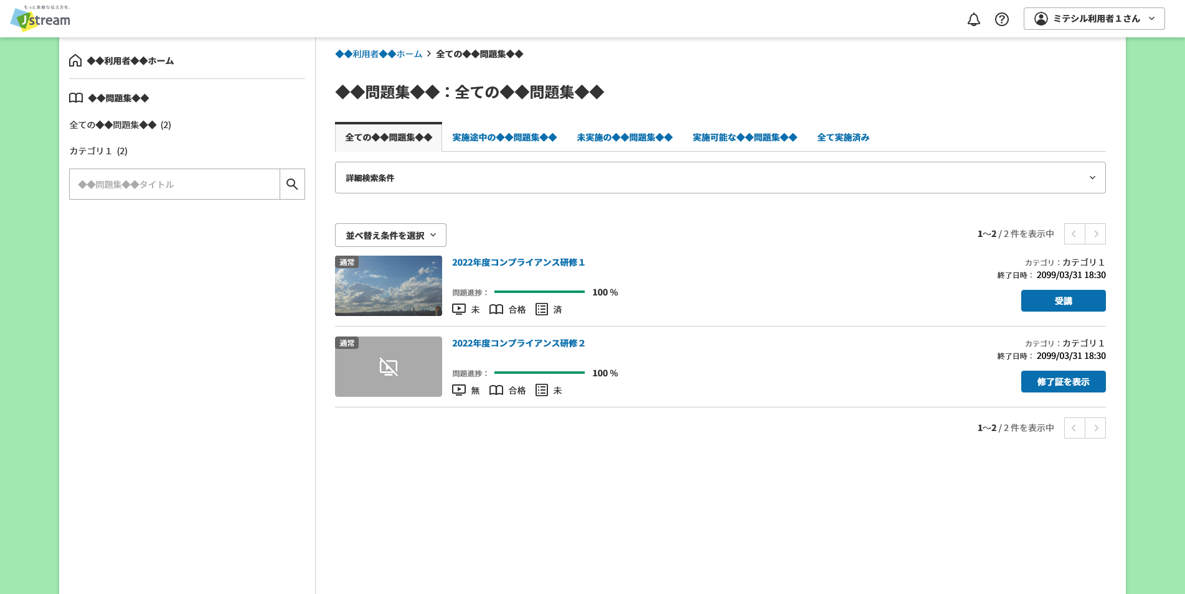Click video status icon for 研修２
The width and height of the screenshot is (1185, 594).
(x=459, y=390)
